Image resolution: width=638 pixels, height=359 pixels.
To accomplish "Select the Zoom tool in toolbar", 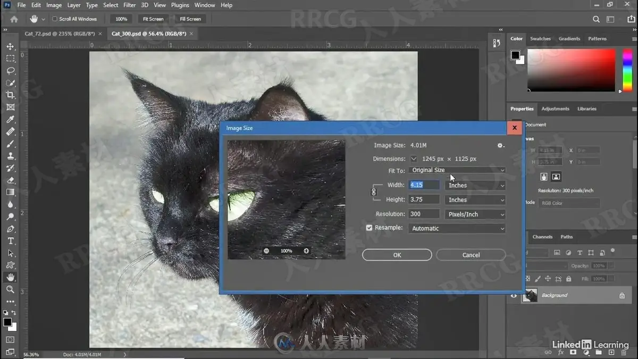I will [10, 289].
